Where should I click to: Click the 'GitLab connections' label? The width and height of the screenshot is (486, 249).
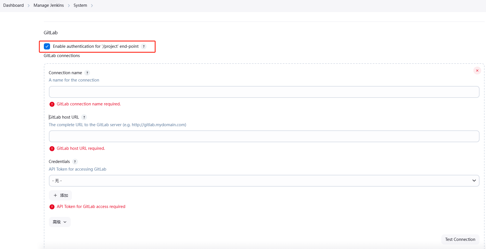click(62, 56)
